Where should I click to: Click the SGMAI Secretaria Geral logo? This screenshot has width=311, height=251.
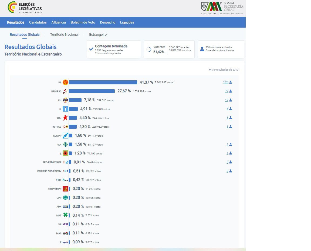coord(222,8)
